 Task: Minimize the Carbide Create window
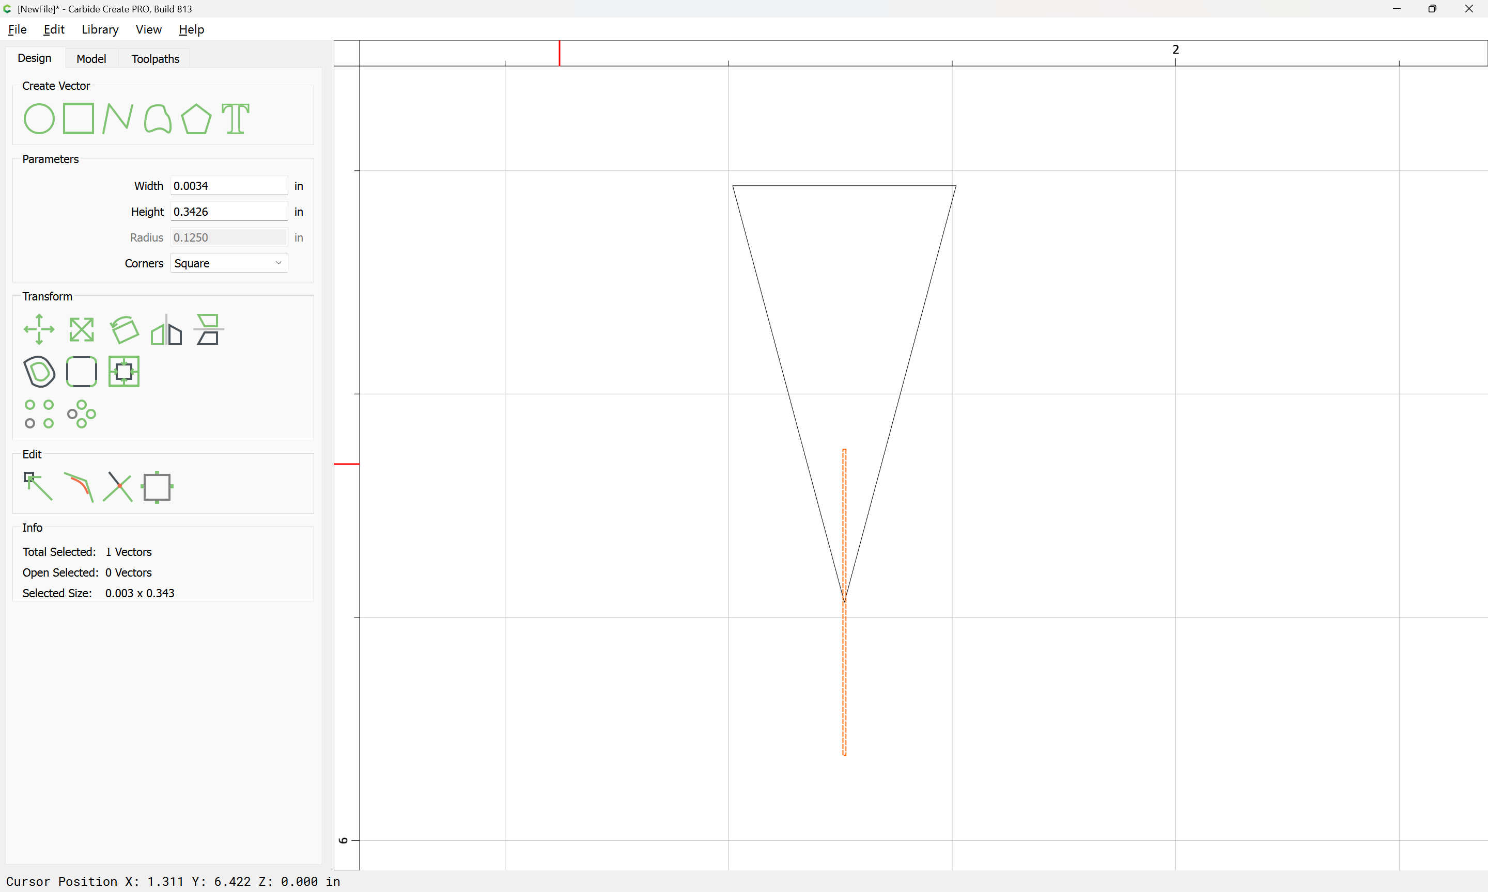(x=1397, y=9)
